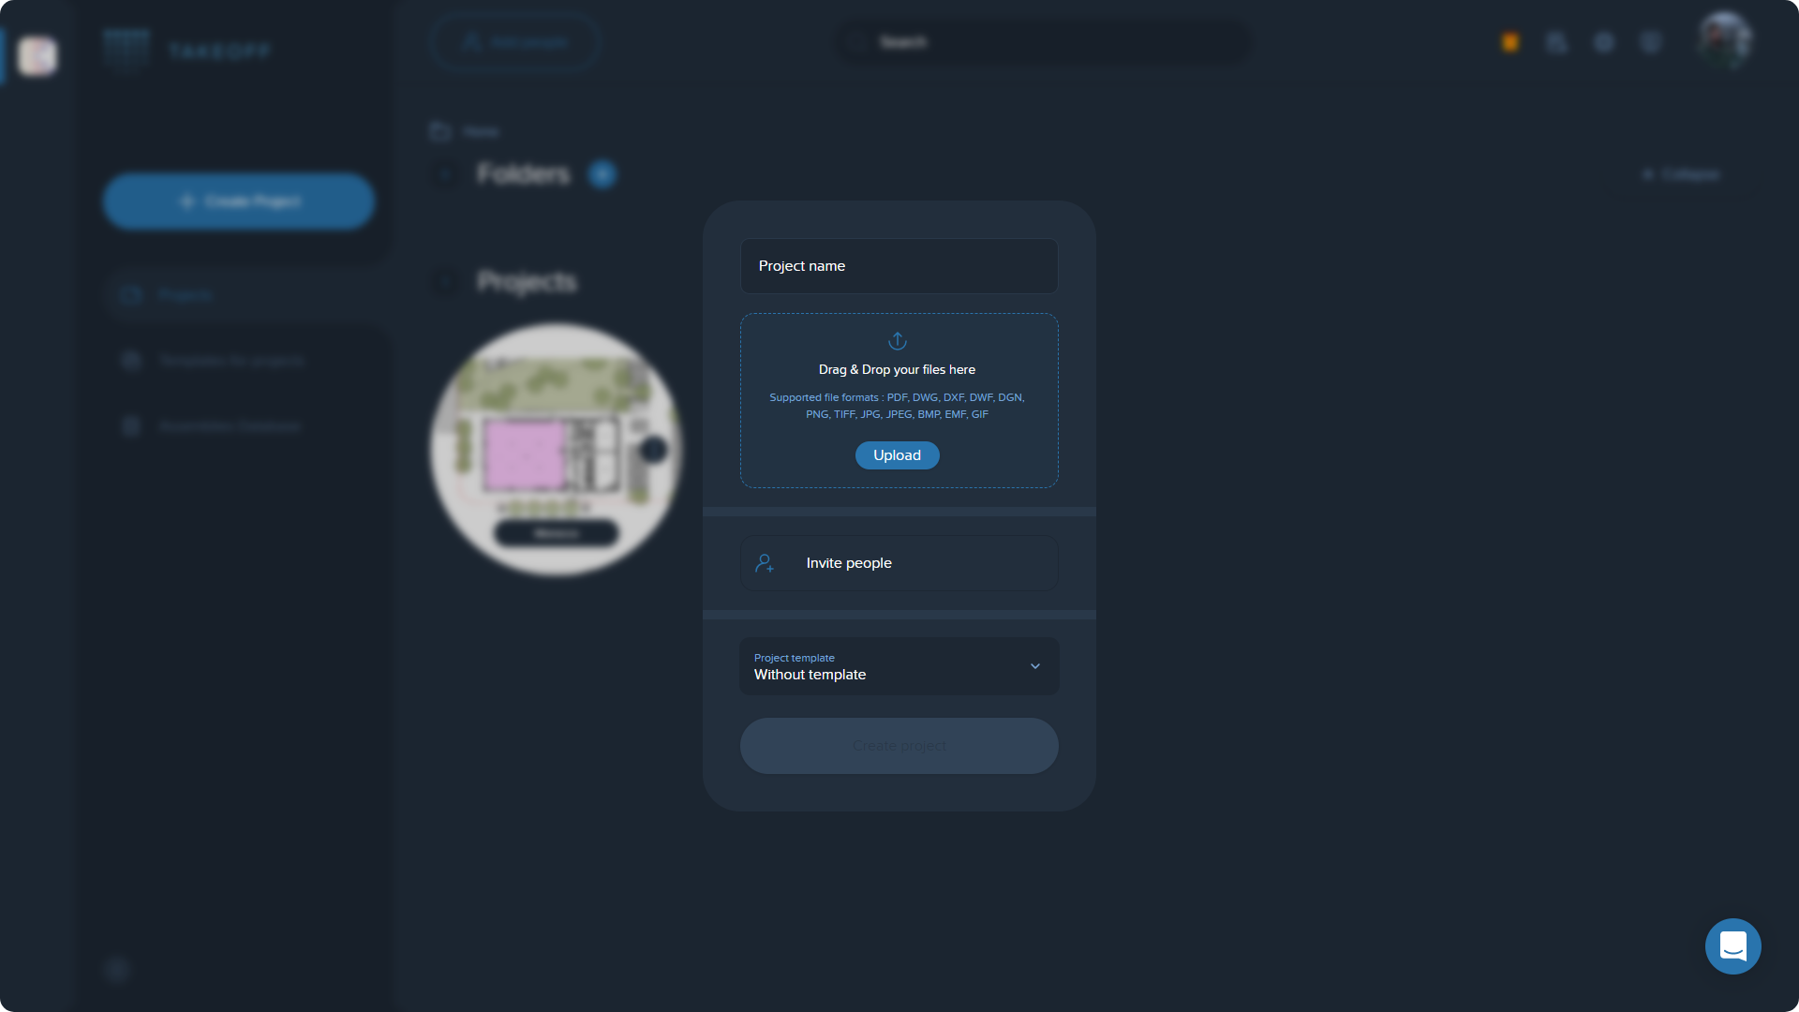Collapse the Folders section using its toggle
1799x1012 pixels.
click(445, 174)
